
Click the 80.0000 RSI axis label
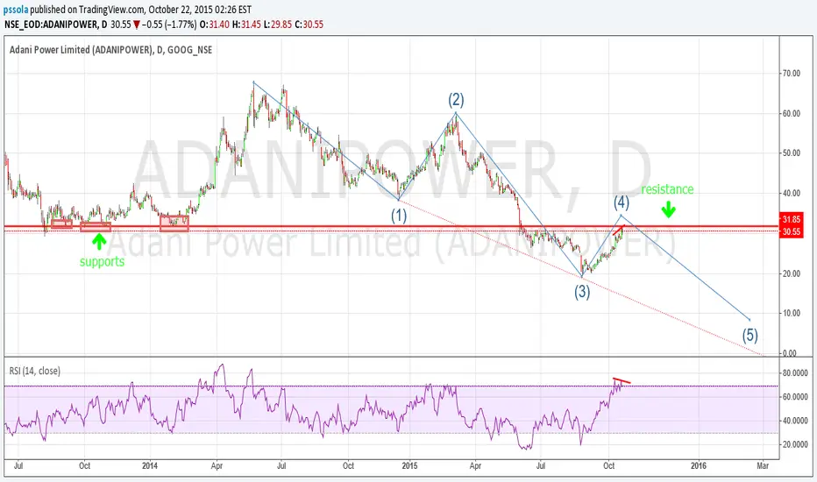[x=794, y=373]
